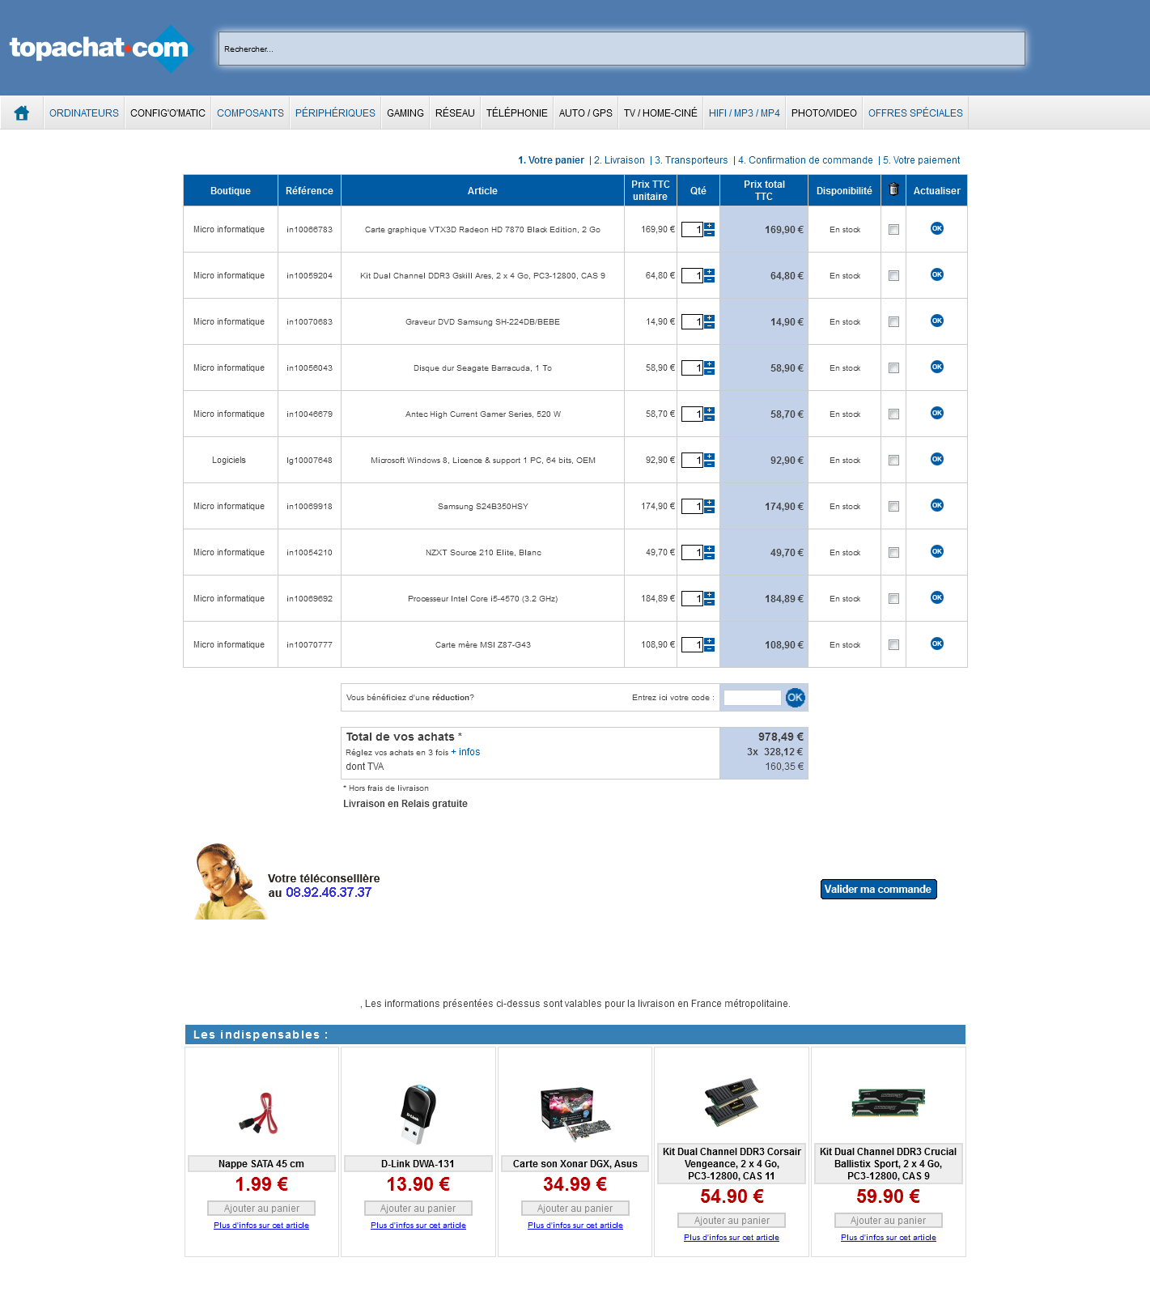This screenshot has width=1150, height=1300.
Task: Click OK update icon for MSI Z87-G43 row
Action: [x=936, y=644]
